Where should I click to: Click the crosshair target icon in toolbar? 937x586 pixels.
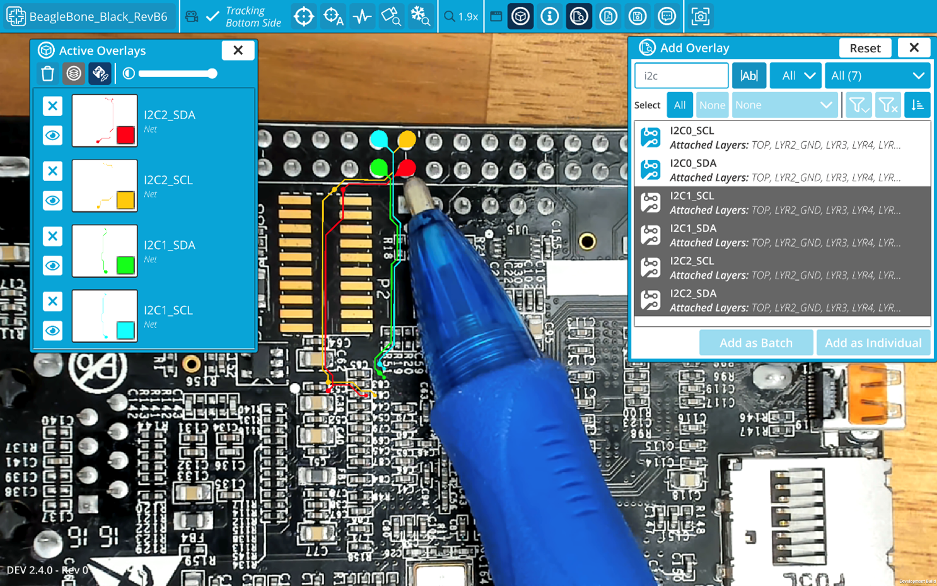[x=303, y=16]
